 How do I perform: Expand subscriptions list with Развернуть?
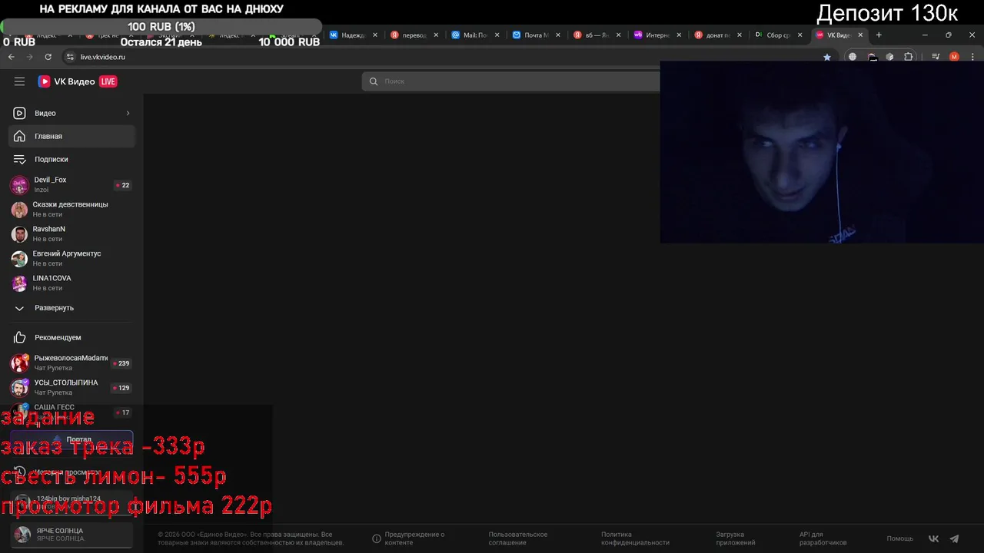[72, 308]
